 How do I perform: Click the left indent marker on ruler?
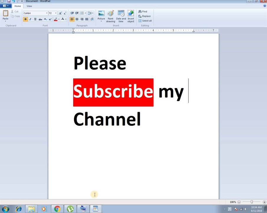(73, 31)
